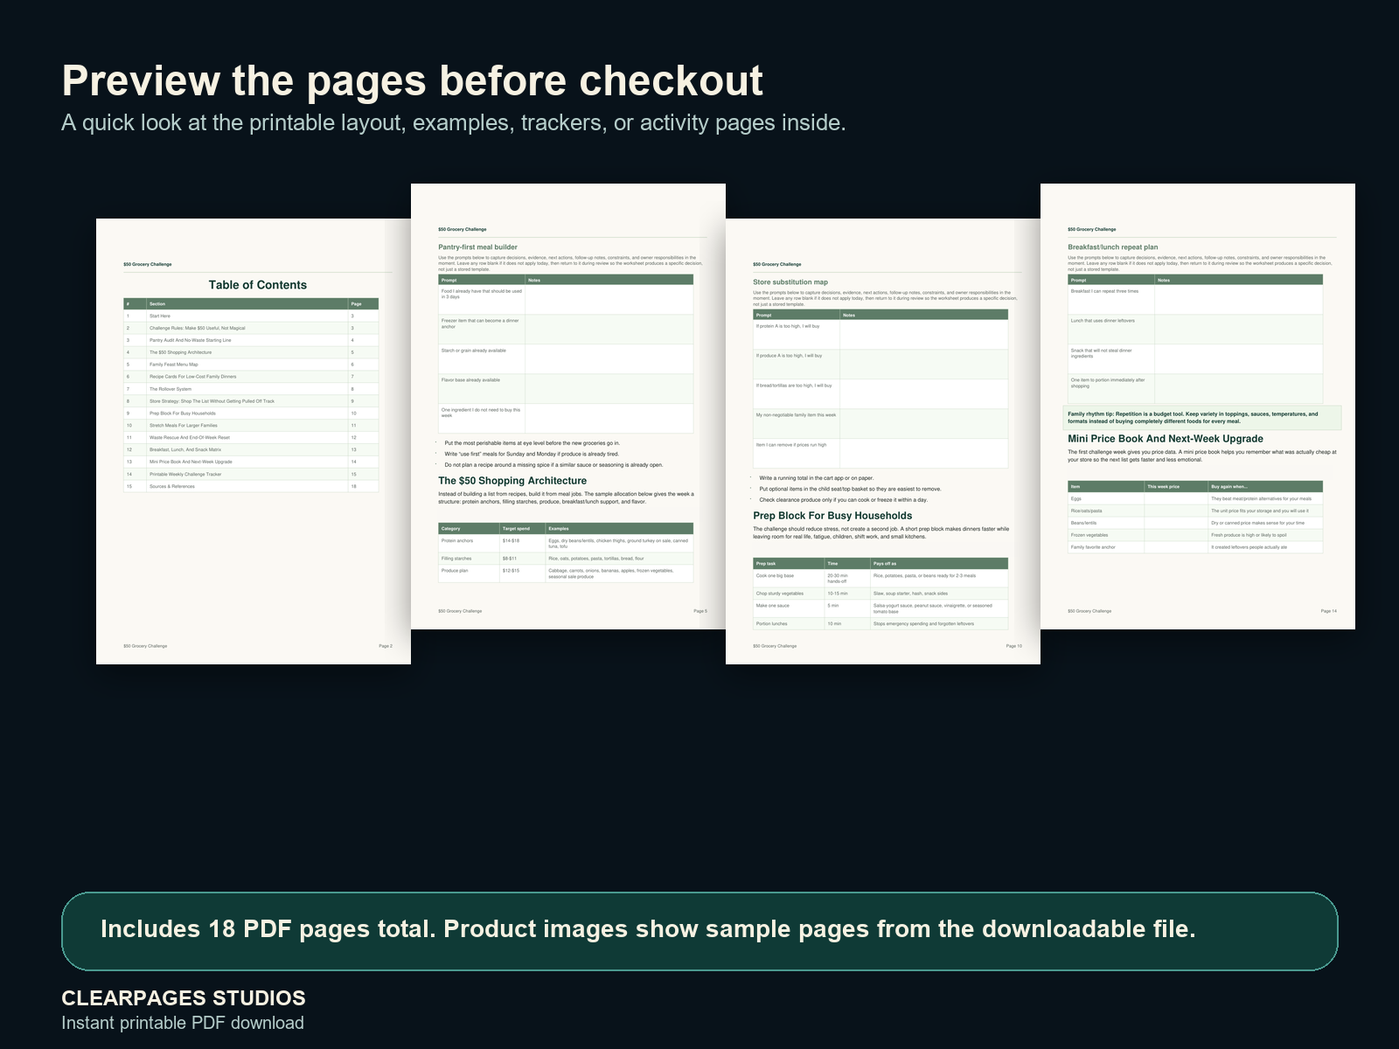Click 'Prep Block For Busy Households' page heading
1399x1049 pixels.
pyautogui.click(x=832, y=516)
